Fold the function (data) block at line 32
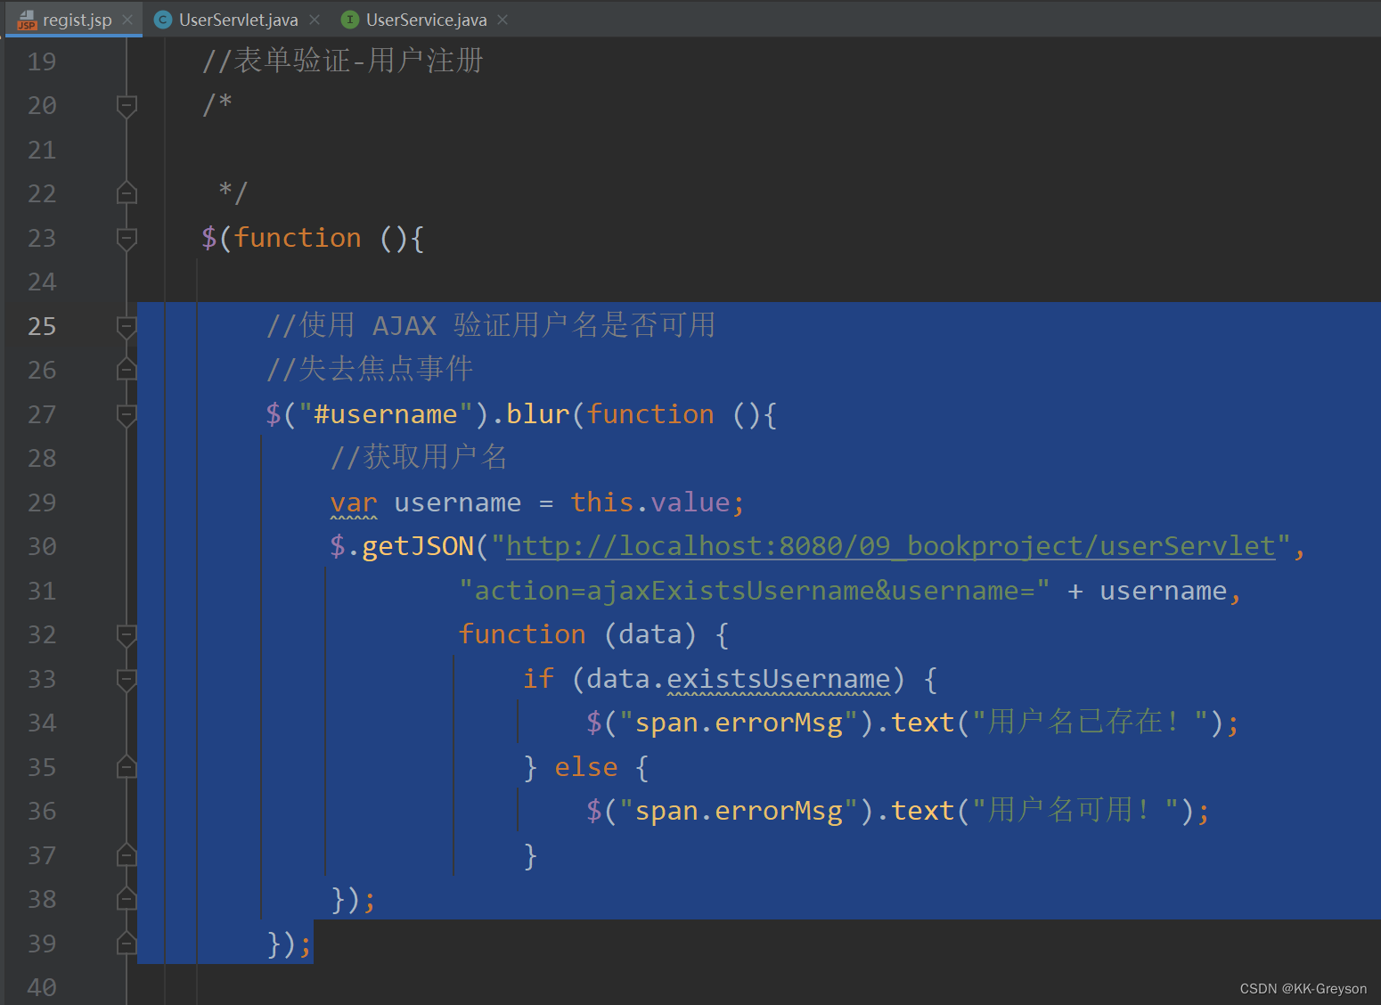Image resolution: width=1381 pixels, height=1005 pixels. point(127,635)
